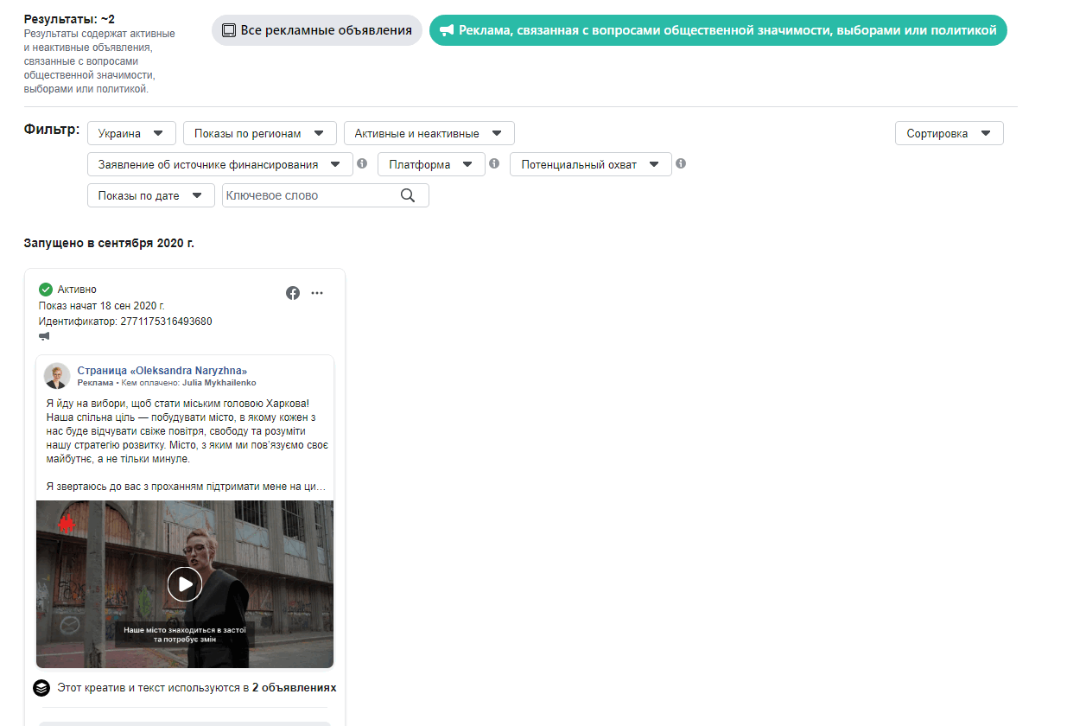1067x726 pixels.
Task: Click Oleksandra Naryzhna's profile avatar
Action: (x=57, y=376)
